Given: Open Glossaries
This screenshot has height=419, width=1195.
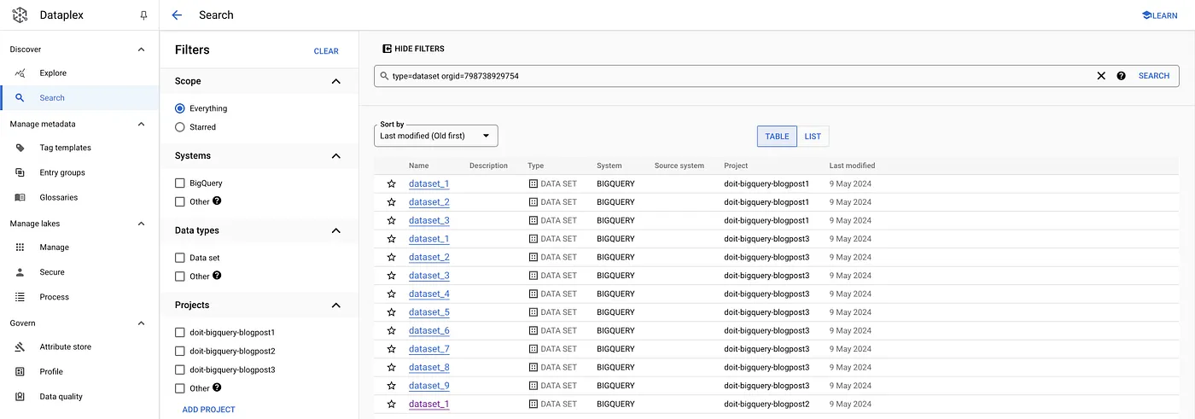Looking at the screenshot, I should [x=58, y=197].
